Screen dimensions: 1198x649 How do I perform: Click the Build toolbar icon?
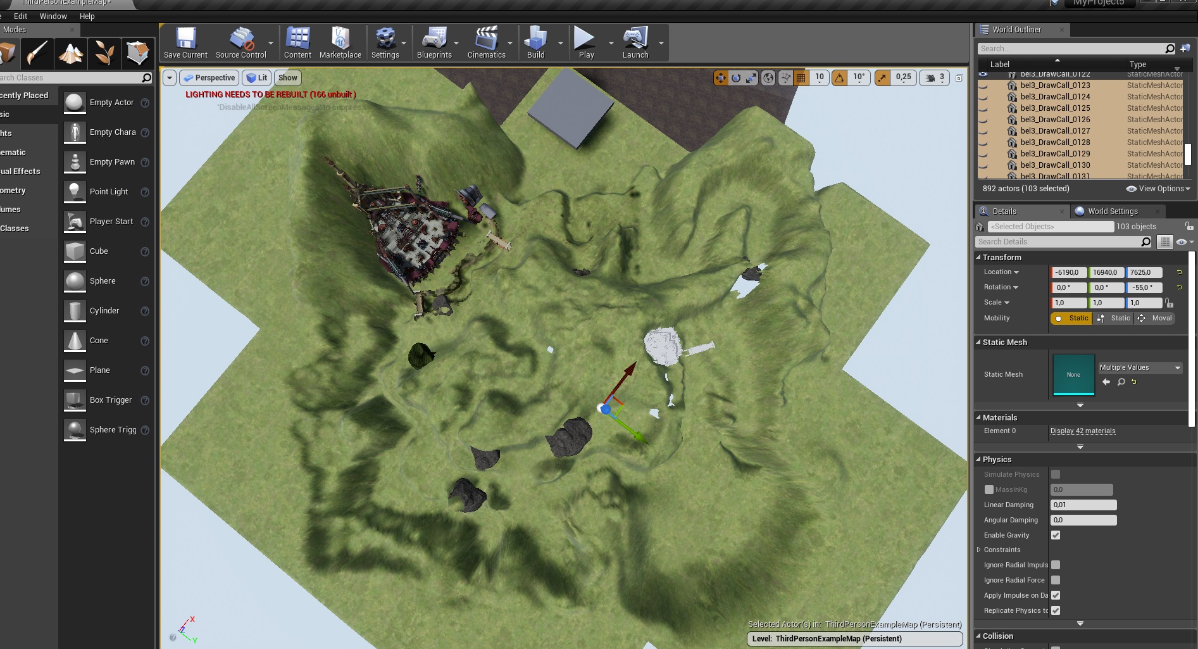[x=535, y=43]
